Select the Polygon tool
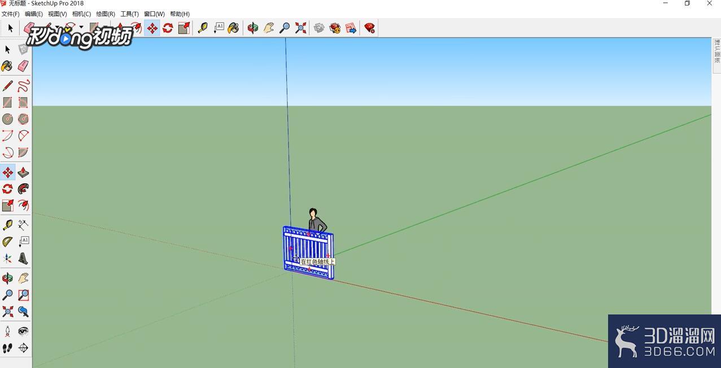This screenshot has height=368, width=721. [x=23, y=119]
